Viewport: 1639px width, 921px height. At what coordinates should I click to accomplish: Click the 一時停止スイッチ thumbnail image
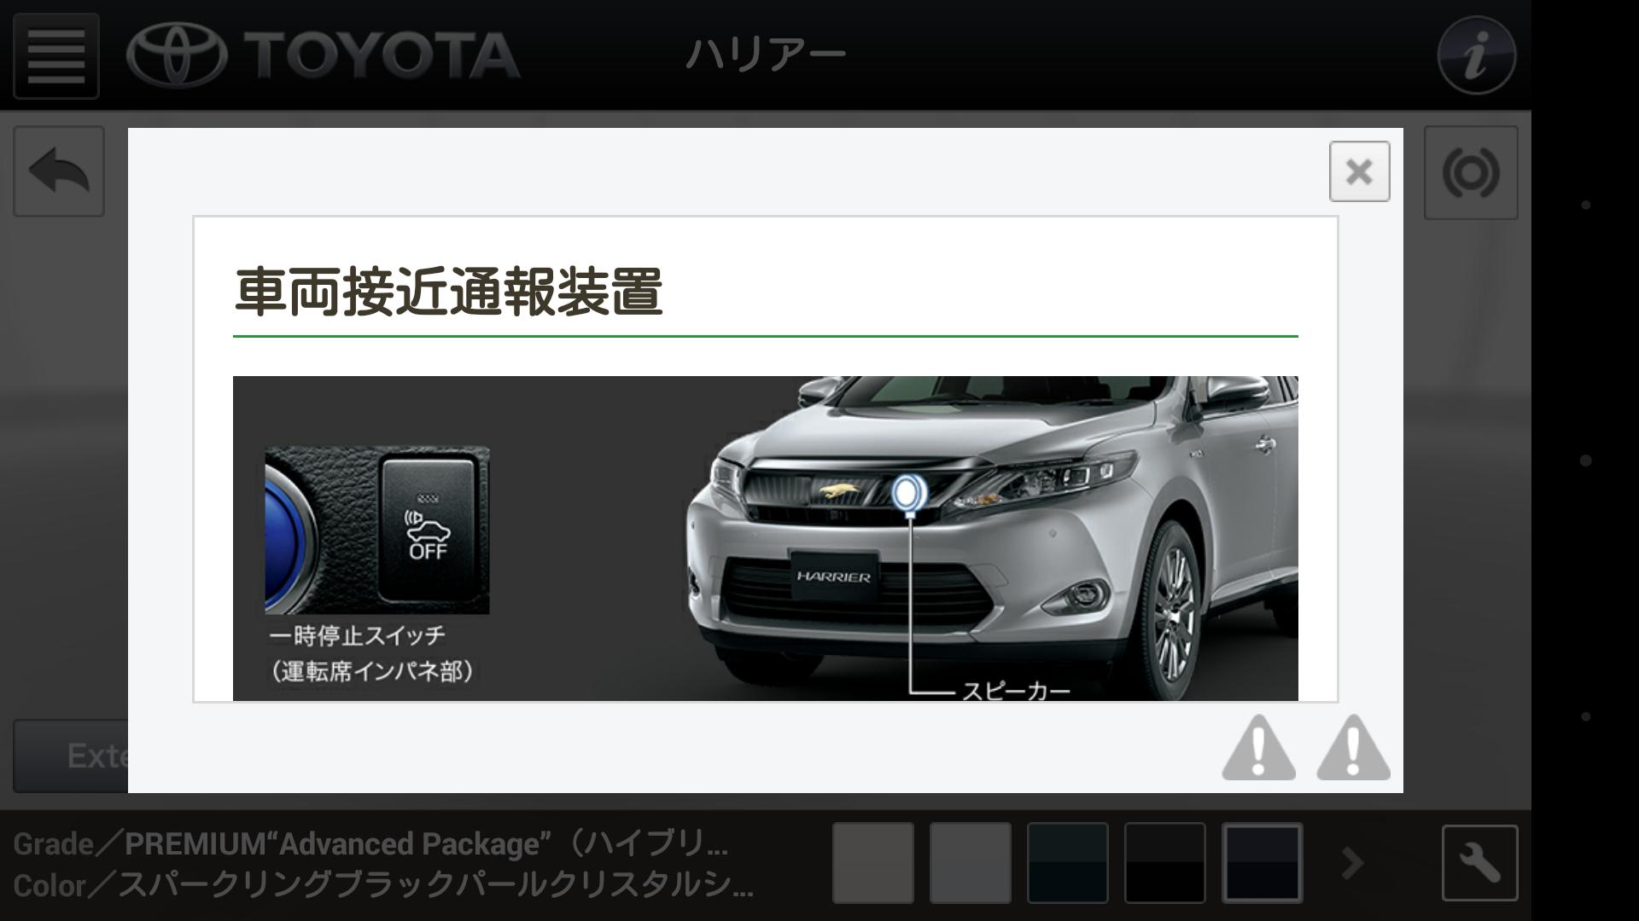pos(376,530)
